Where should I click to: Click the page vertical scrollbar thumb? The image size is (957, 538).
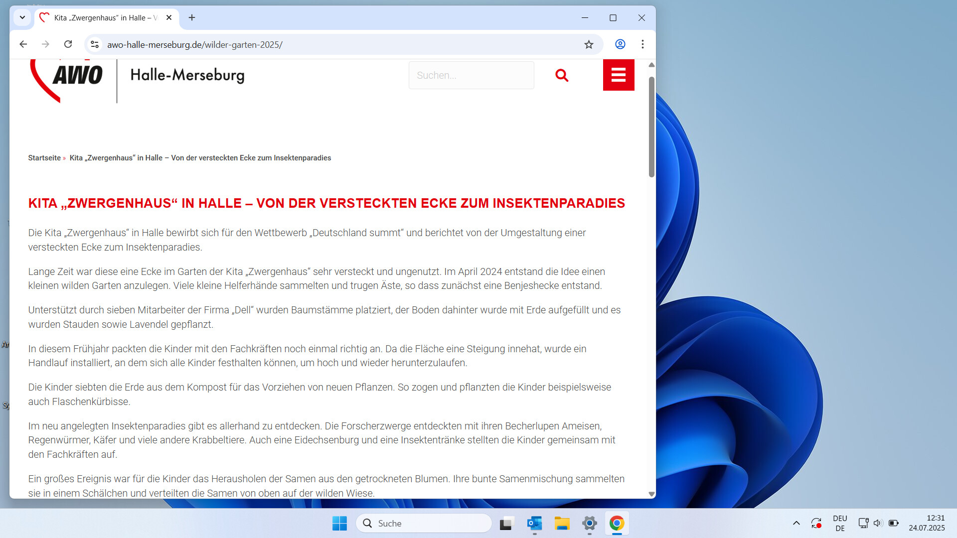point(651,127)
